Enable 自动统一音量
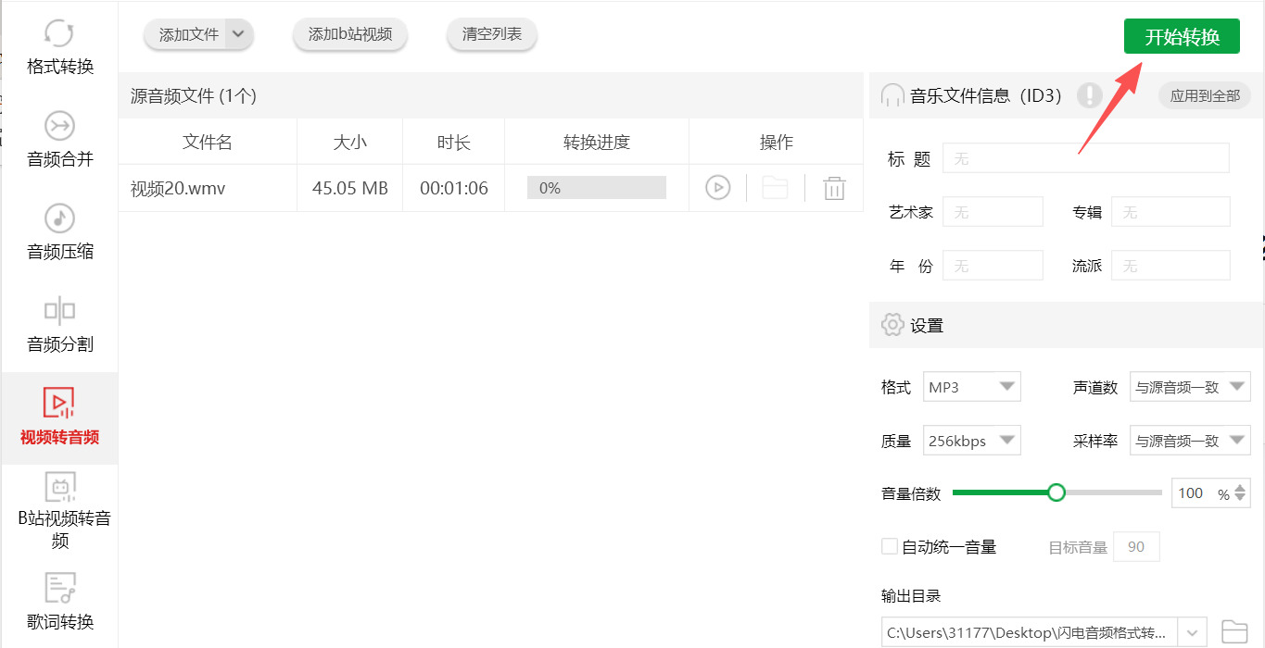Image resolution: width=1265 pixels, height=648 pixels. click(x=888, y=546)
